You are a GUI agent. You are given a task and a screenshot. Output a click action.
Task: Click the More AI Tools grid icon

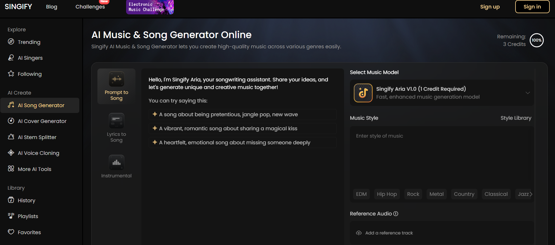11,169
